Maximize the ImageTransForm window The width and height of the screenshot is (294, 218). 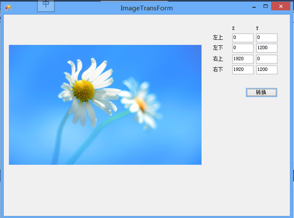(266, 6)
